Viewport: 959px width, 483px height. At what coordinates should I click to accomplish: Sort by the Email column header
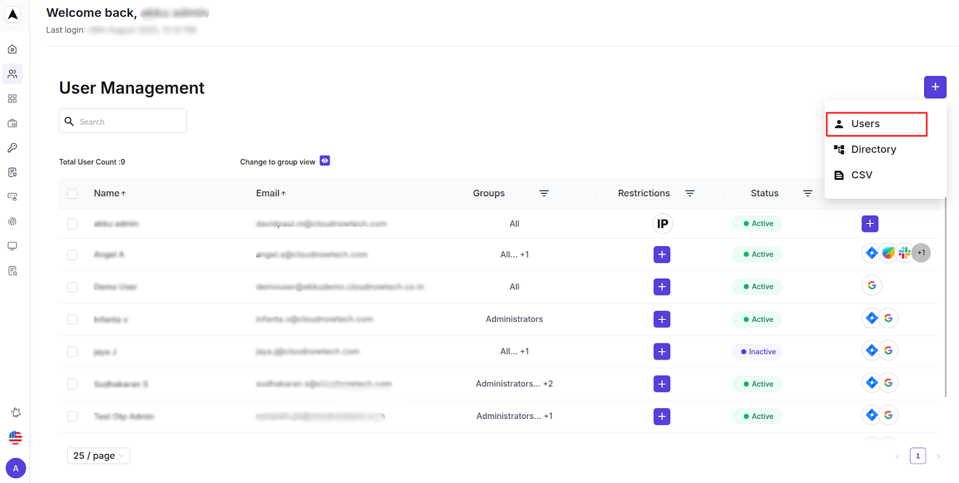tap(271, 193)
